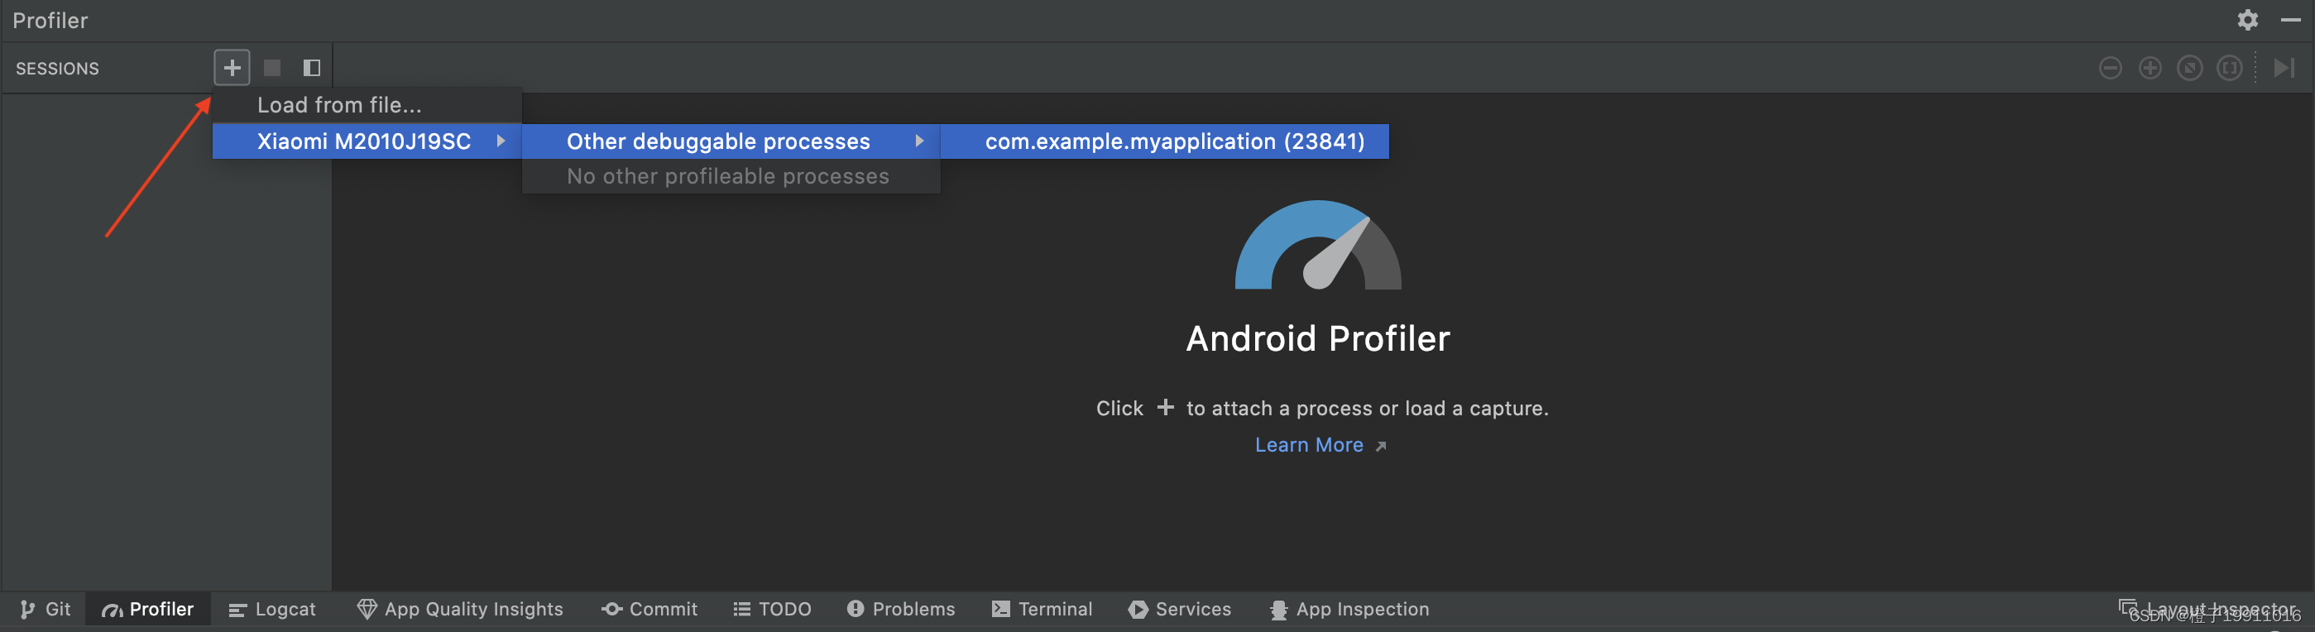Click the plus button to start new profiling session

pyautogui.click(x=232, y=68)
